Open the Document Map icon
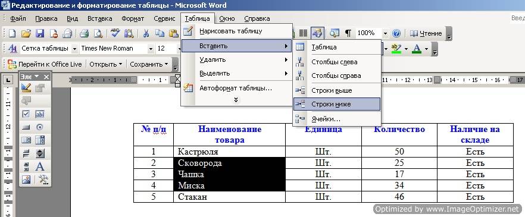The image size is (525, 217). click(334, 33)
